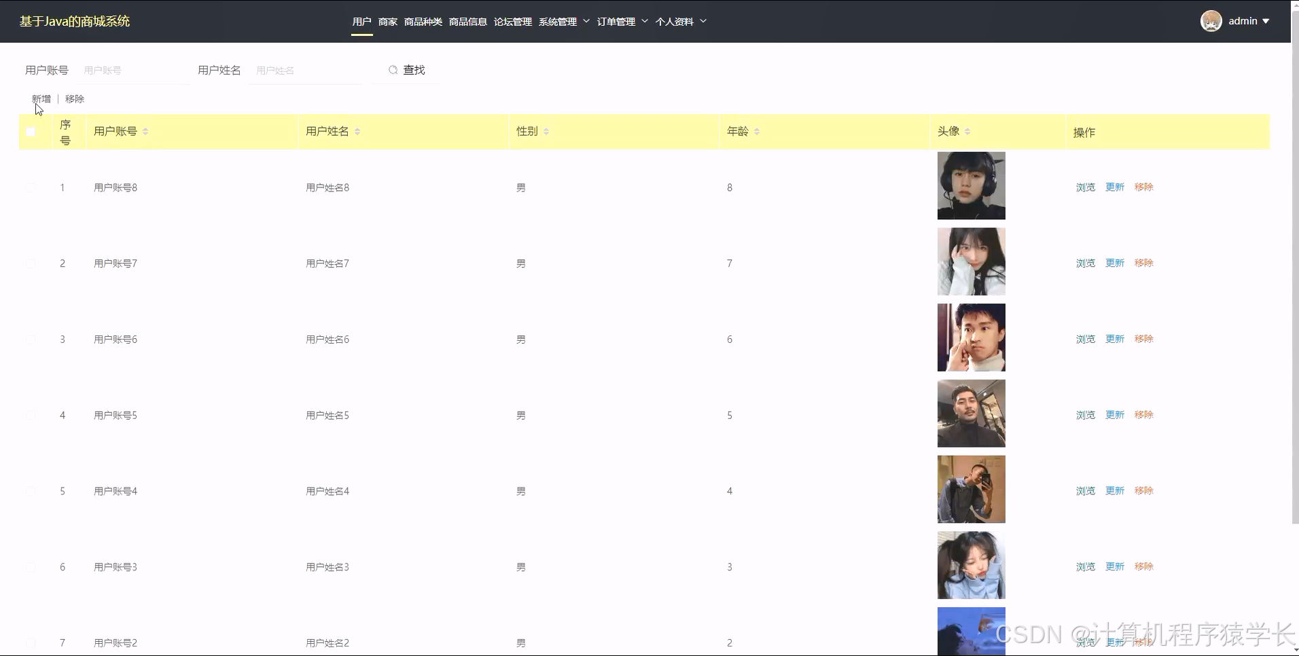
Task: Open the 用户 nav tab
Action: point(362,22)
